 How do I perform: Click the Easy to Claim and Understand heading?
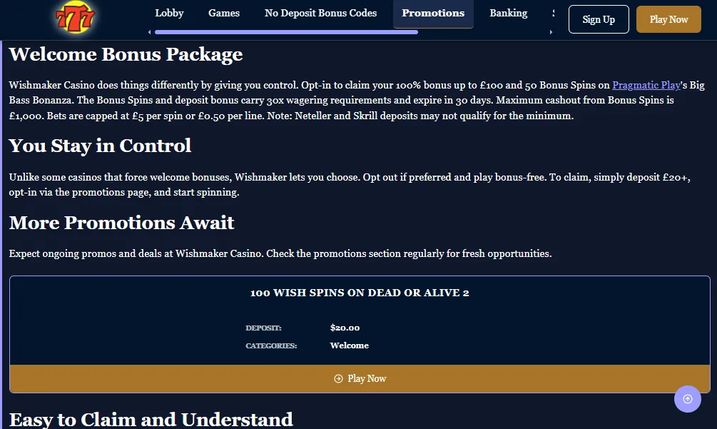pos(151,420)
